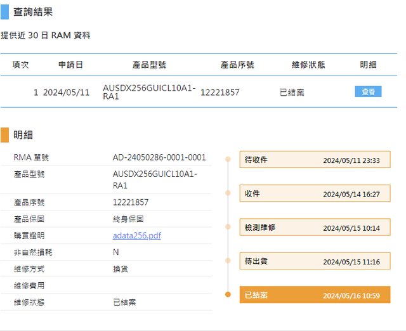The width and height of the screenshot is (406, 331).
Task: Click RMA number AD-24050286-0001-0001
Action: [x=159, y=157]
